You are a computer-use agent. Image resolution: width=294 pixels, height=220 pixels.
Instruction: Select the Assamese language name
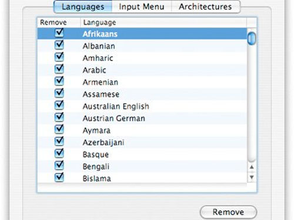tap(101, 94)
